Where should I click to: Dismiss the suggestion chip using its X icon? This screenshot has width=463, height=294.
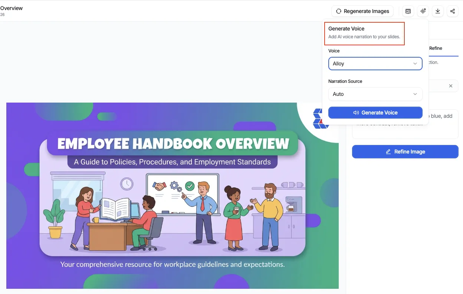tap(451, 86)
